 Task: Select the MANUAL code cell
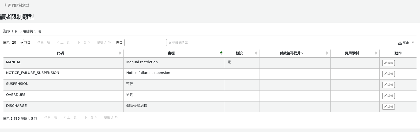[63, 63]
